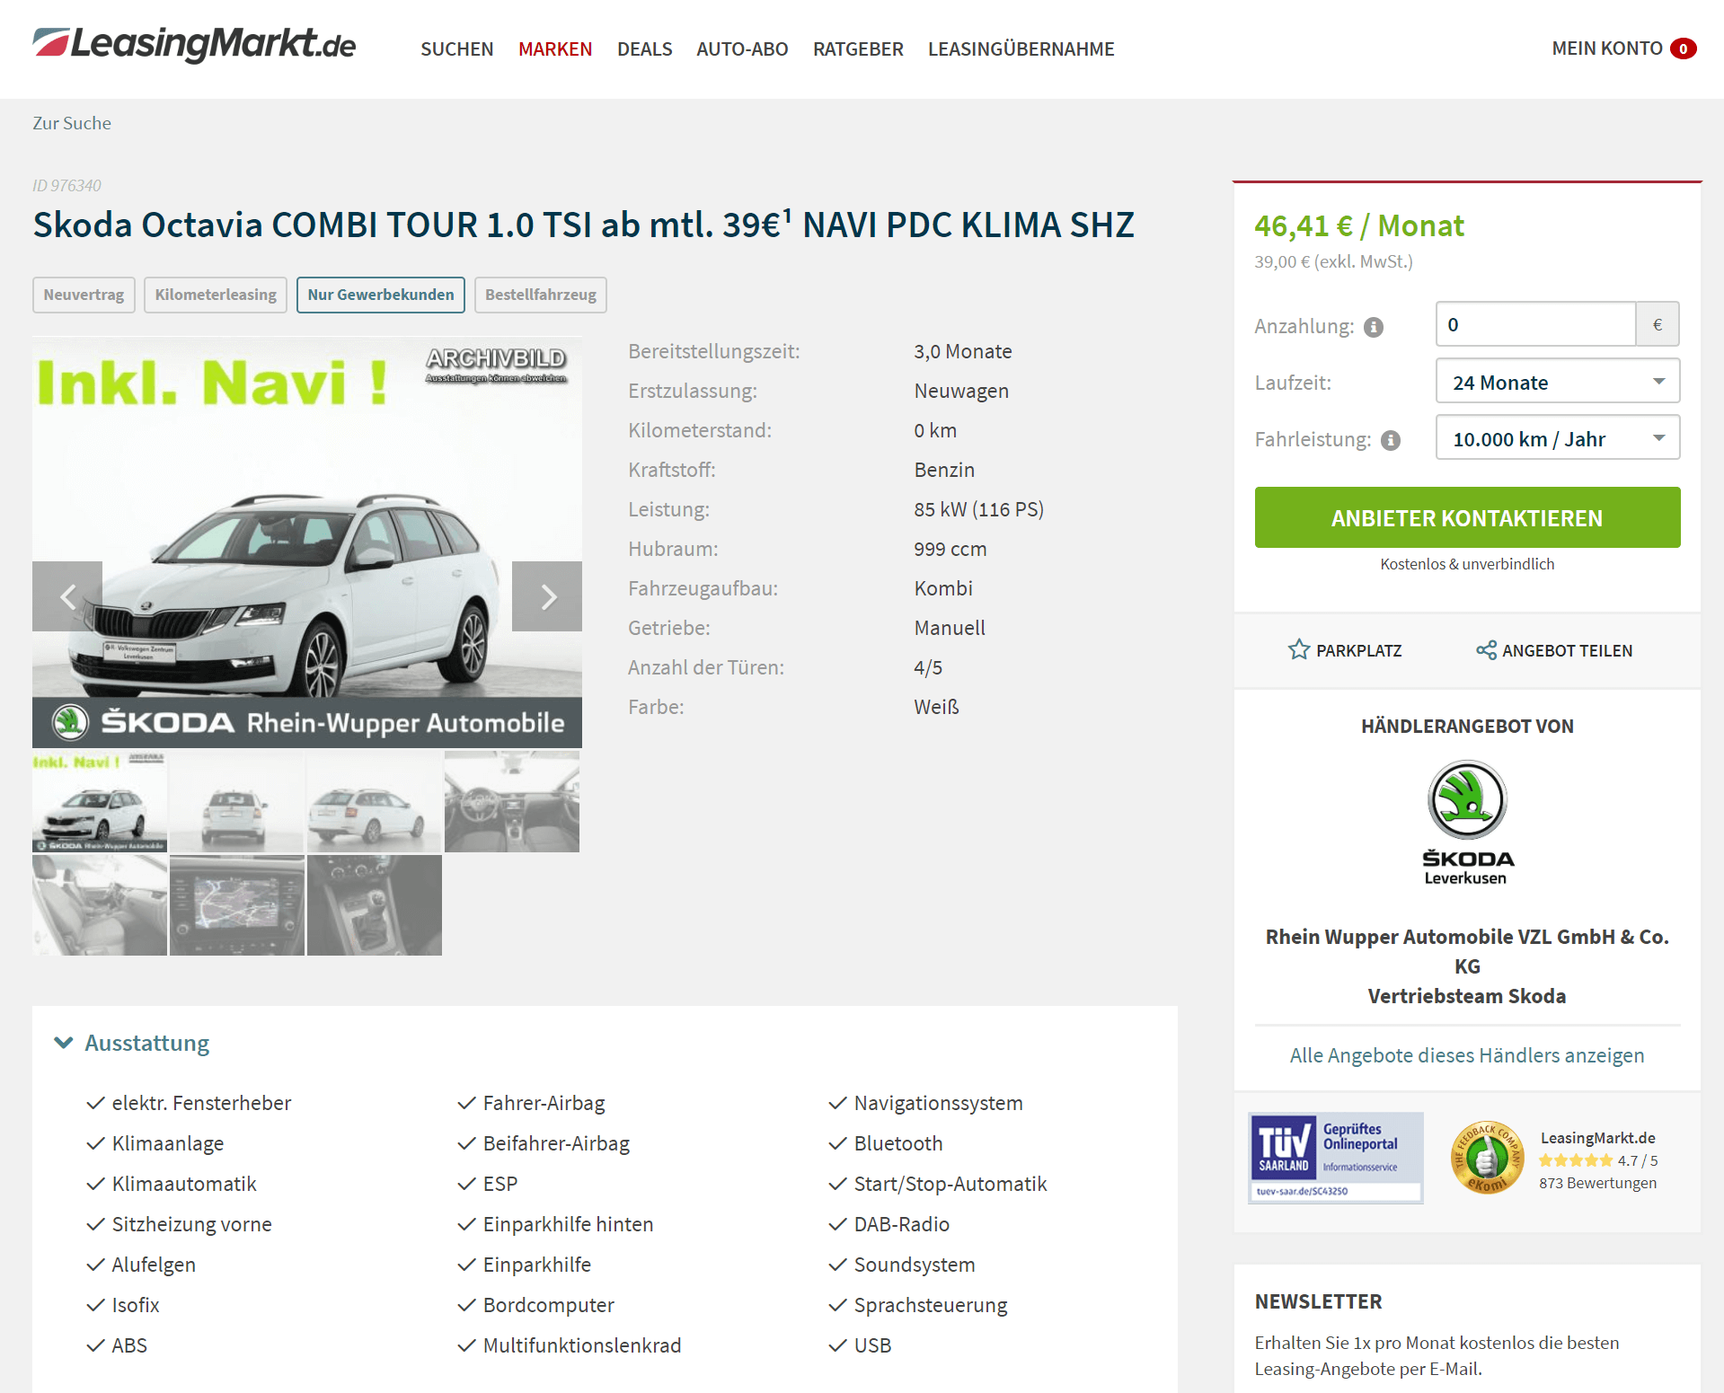Click the Neuvertrag tag
This screenshot has width=1724, height=1393.
tap(84, 295)
